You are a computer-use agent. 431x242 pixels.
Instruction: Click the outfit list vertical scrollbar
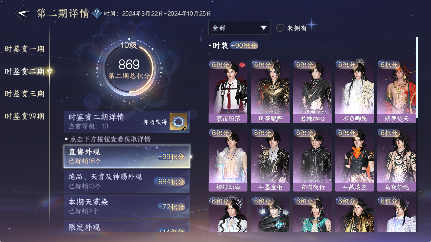point(417,77)
